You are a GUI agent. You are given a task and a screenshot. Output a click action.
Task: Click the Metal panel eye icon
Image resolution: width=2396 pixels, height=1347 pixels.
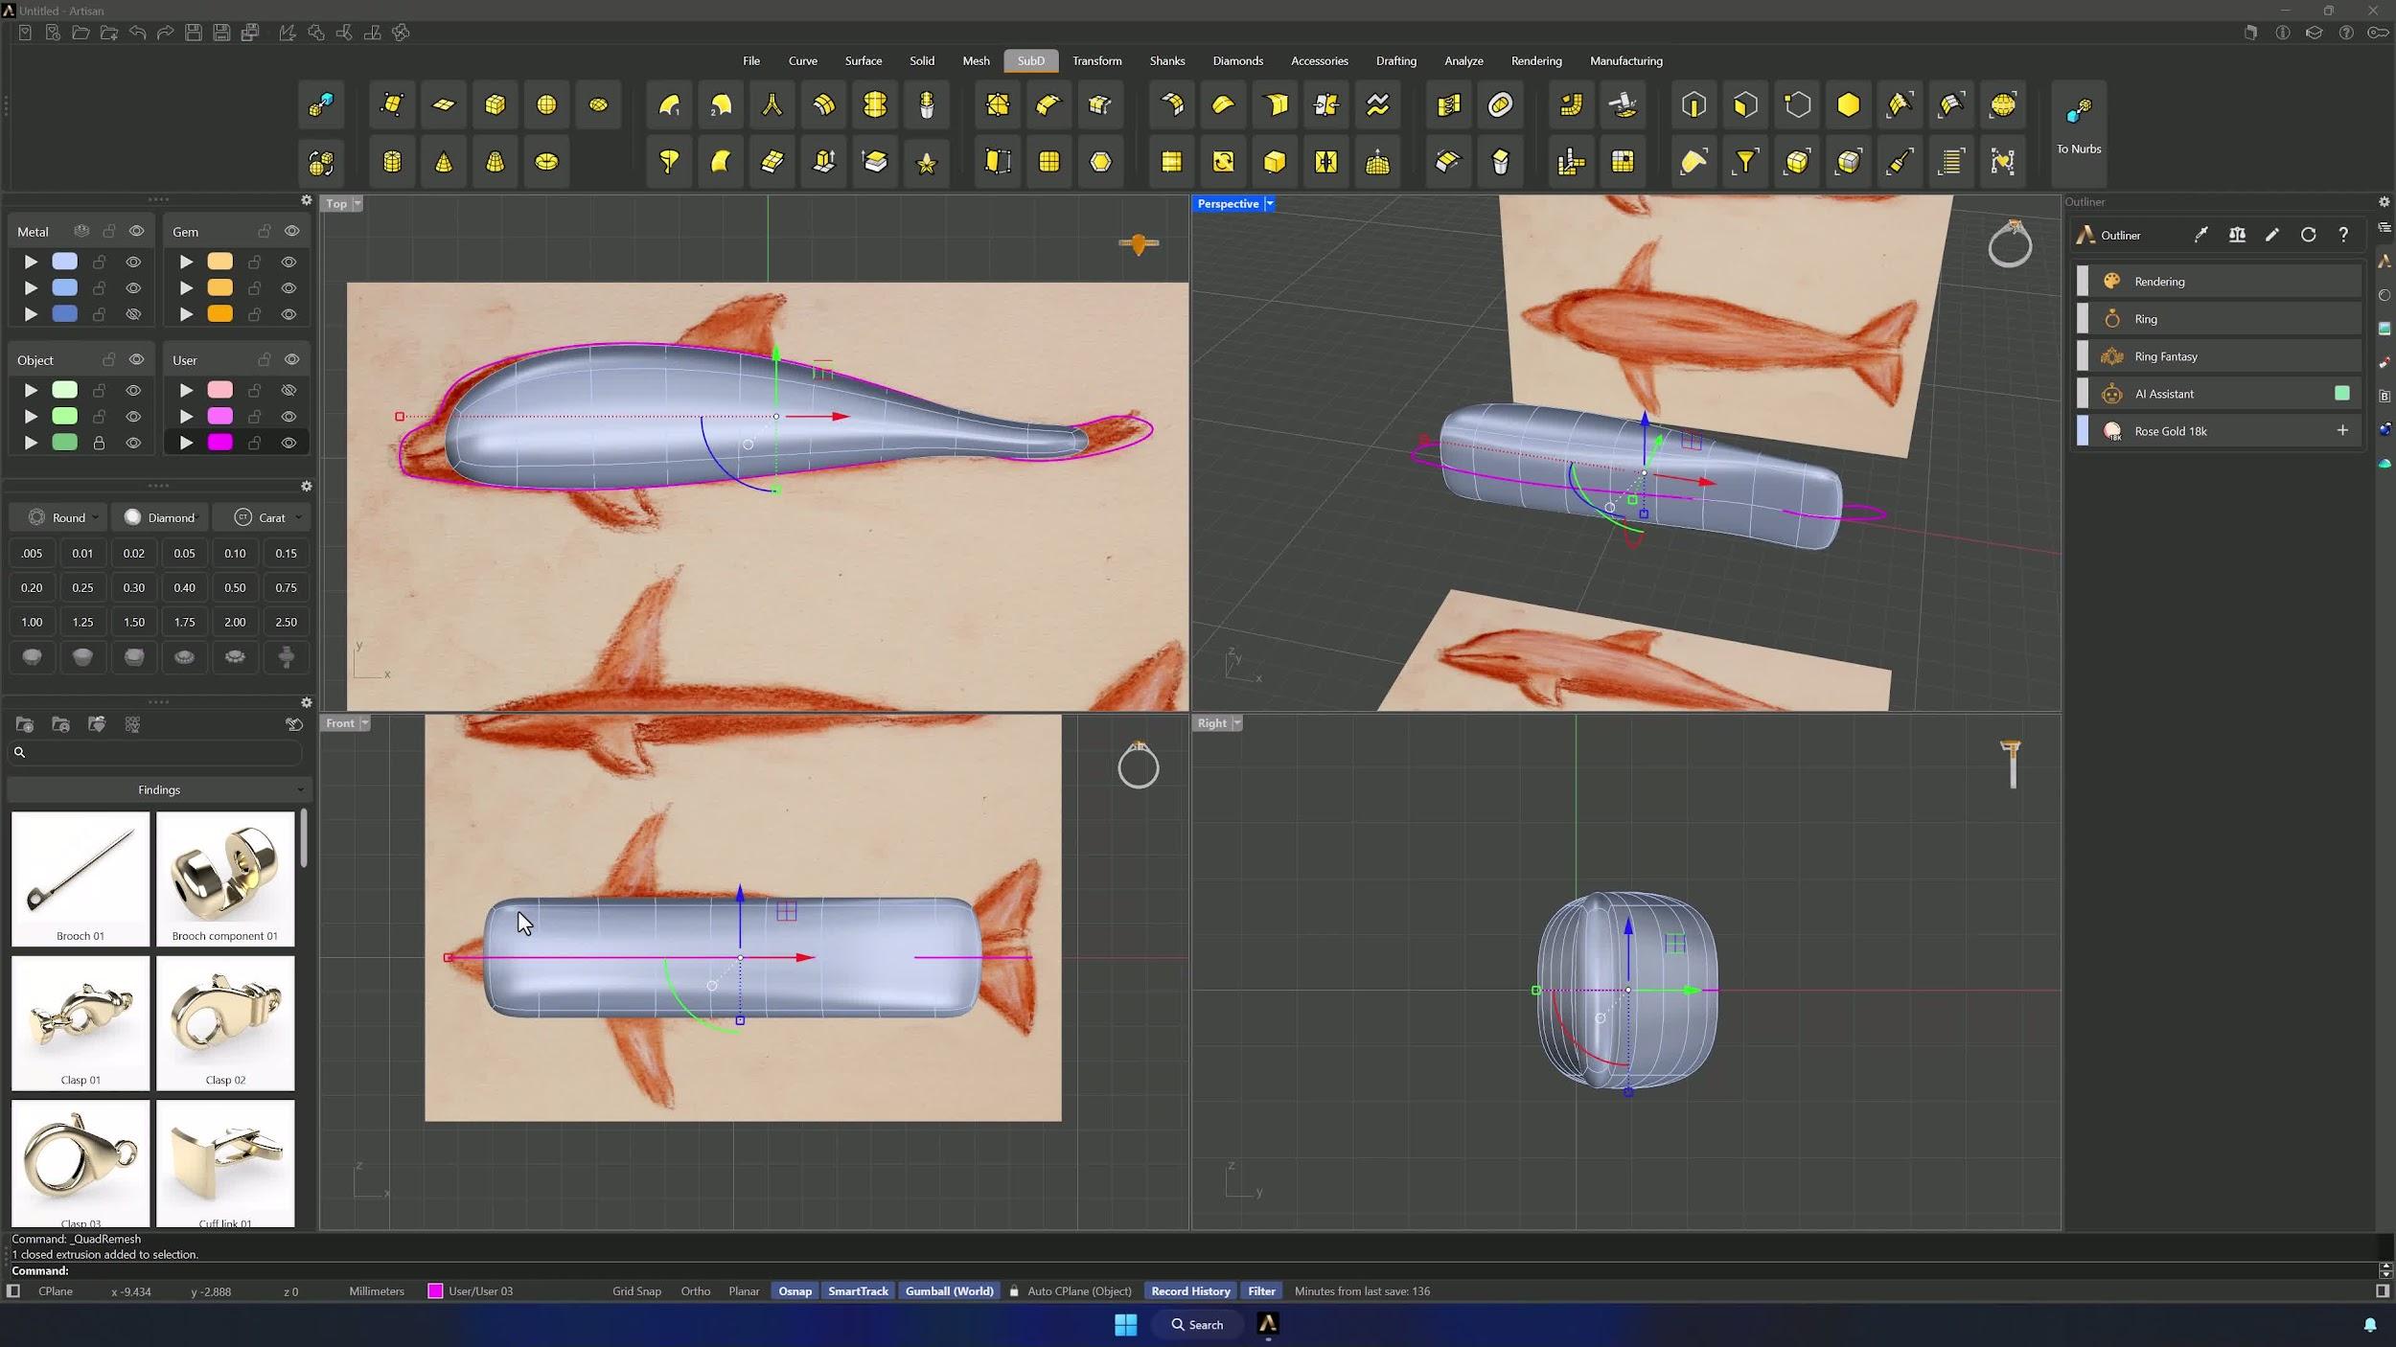[x=137, y=231]
